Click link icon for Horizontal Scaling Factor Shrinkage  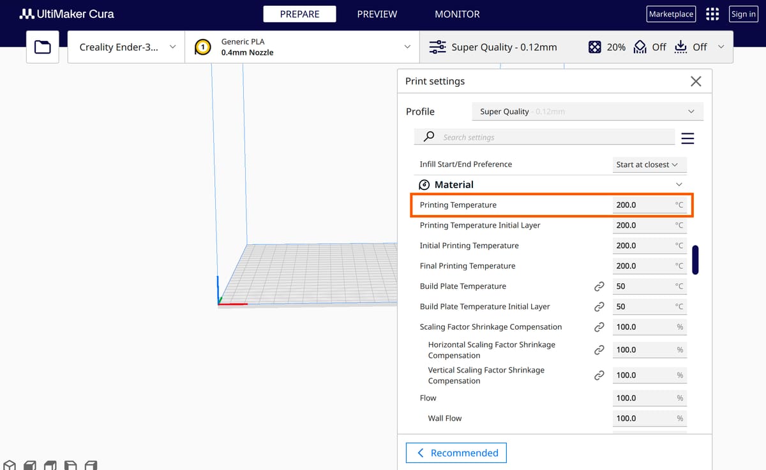coord(599,350)
